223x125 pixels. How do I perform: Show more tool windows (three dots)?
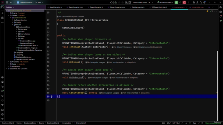click(2, 22)
